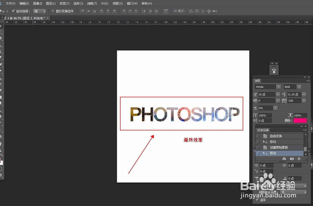Click the align vertical centers icon
The width and height of the screenshot is (313, 206).
click(88, 11)
